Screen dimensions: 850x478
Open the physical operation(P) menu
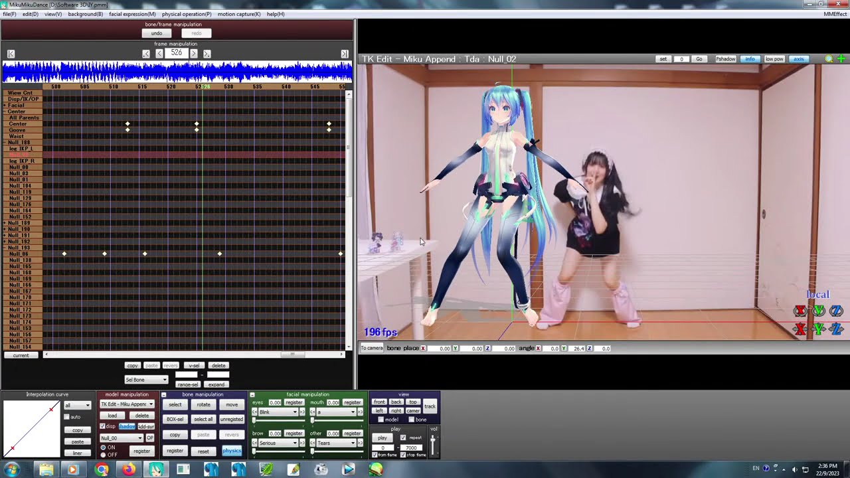[x=187, y=14]
